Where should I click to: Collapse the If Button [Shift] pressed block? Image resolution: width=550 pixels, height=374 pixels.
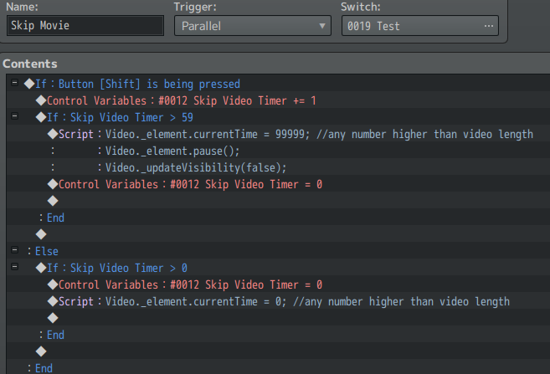pos(16,84)
